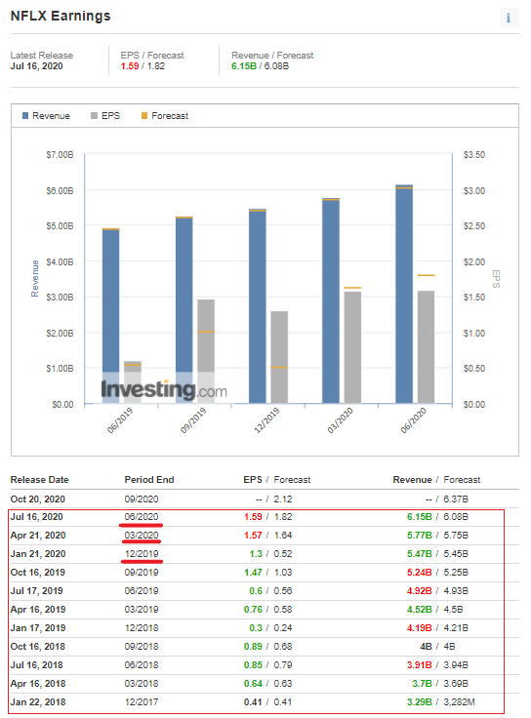Viewport: 531px width, 718px height.
Task: Click the 'Apr 16, 2018' release date
Action: 38,684
